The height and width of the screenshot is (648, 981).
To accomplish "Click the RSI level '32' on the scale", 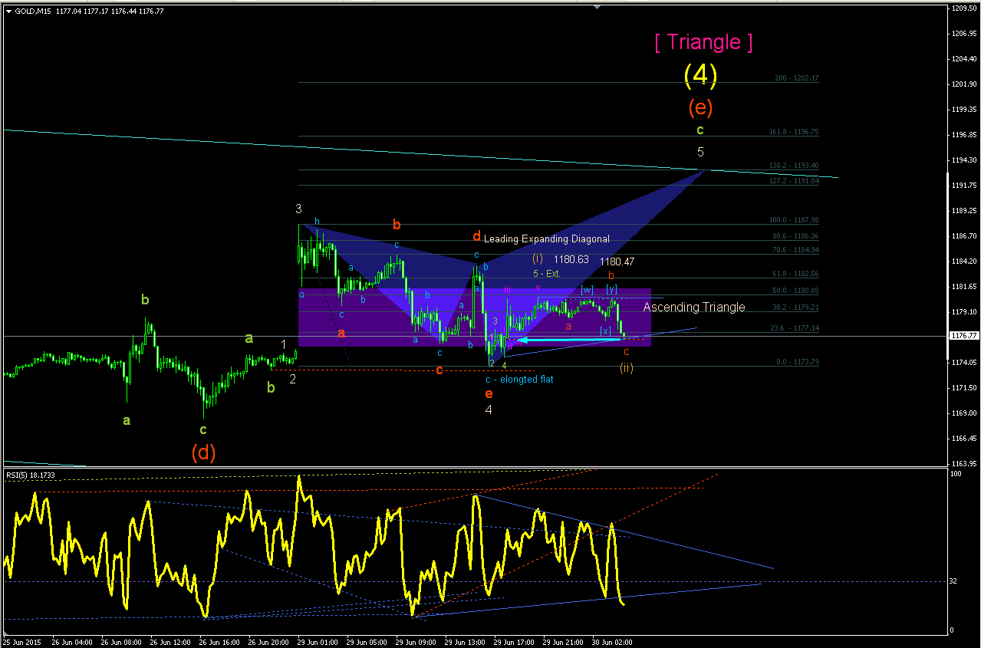I will pos(953,581).
